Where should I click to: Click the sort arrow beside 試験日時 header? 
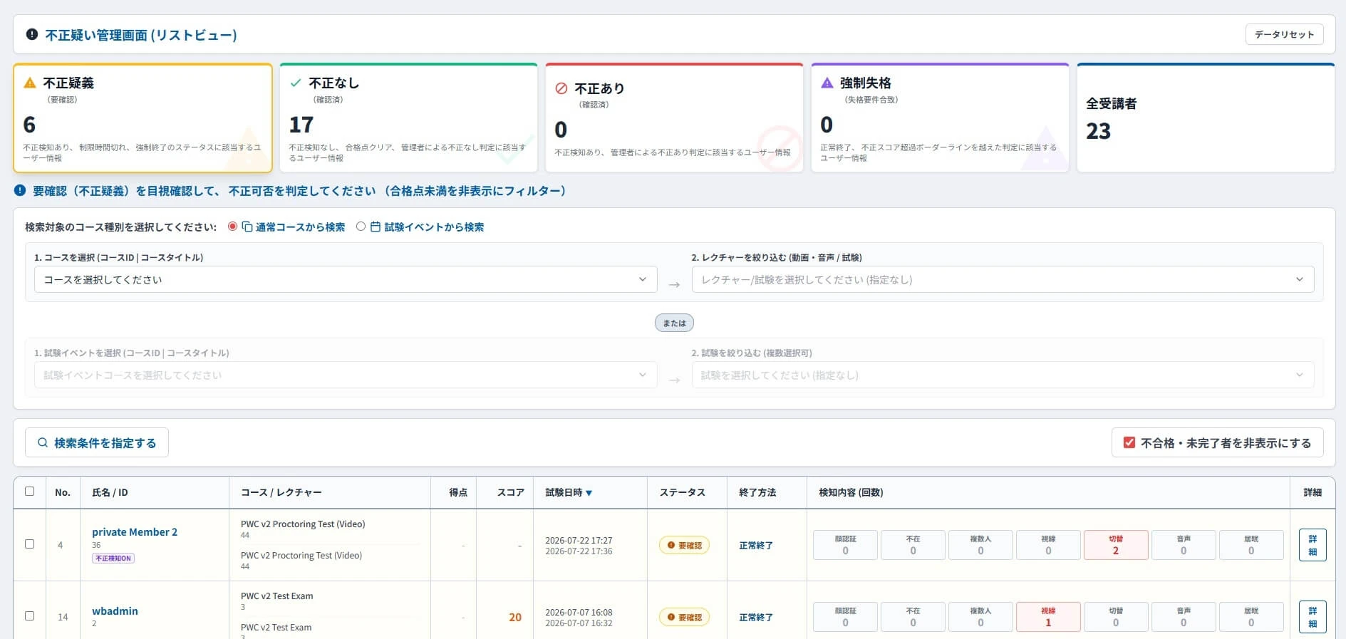(x=589, y=492)
